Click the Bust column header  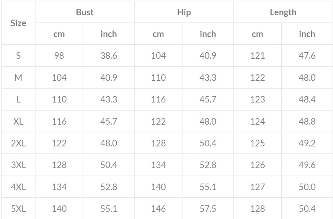[85, 12]
